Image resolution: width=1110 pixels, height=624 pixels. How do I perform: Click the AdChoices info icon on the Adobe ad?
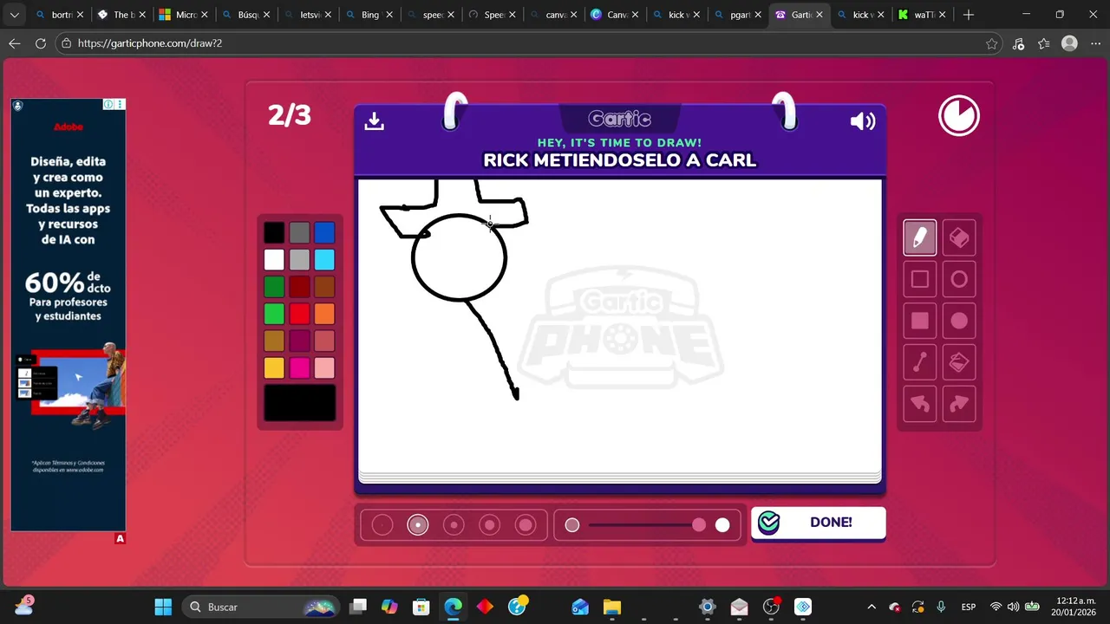point(108,104)
